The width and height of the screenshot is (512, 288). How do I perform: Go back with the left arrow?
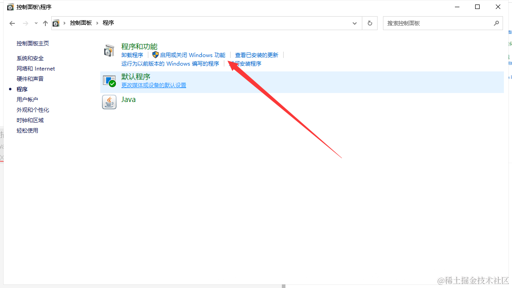point(12,23)
